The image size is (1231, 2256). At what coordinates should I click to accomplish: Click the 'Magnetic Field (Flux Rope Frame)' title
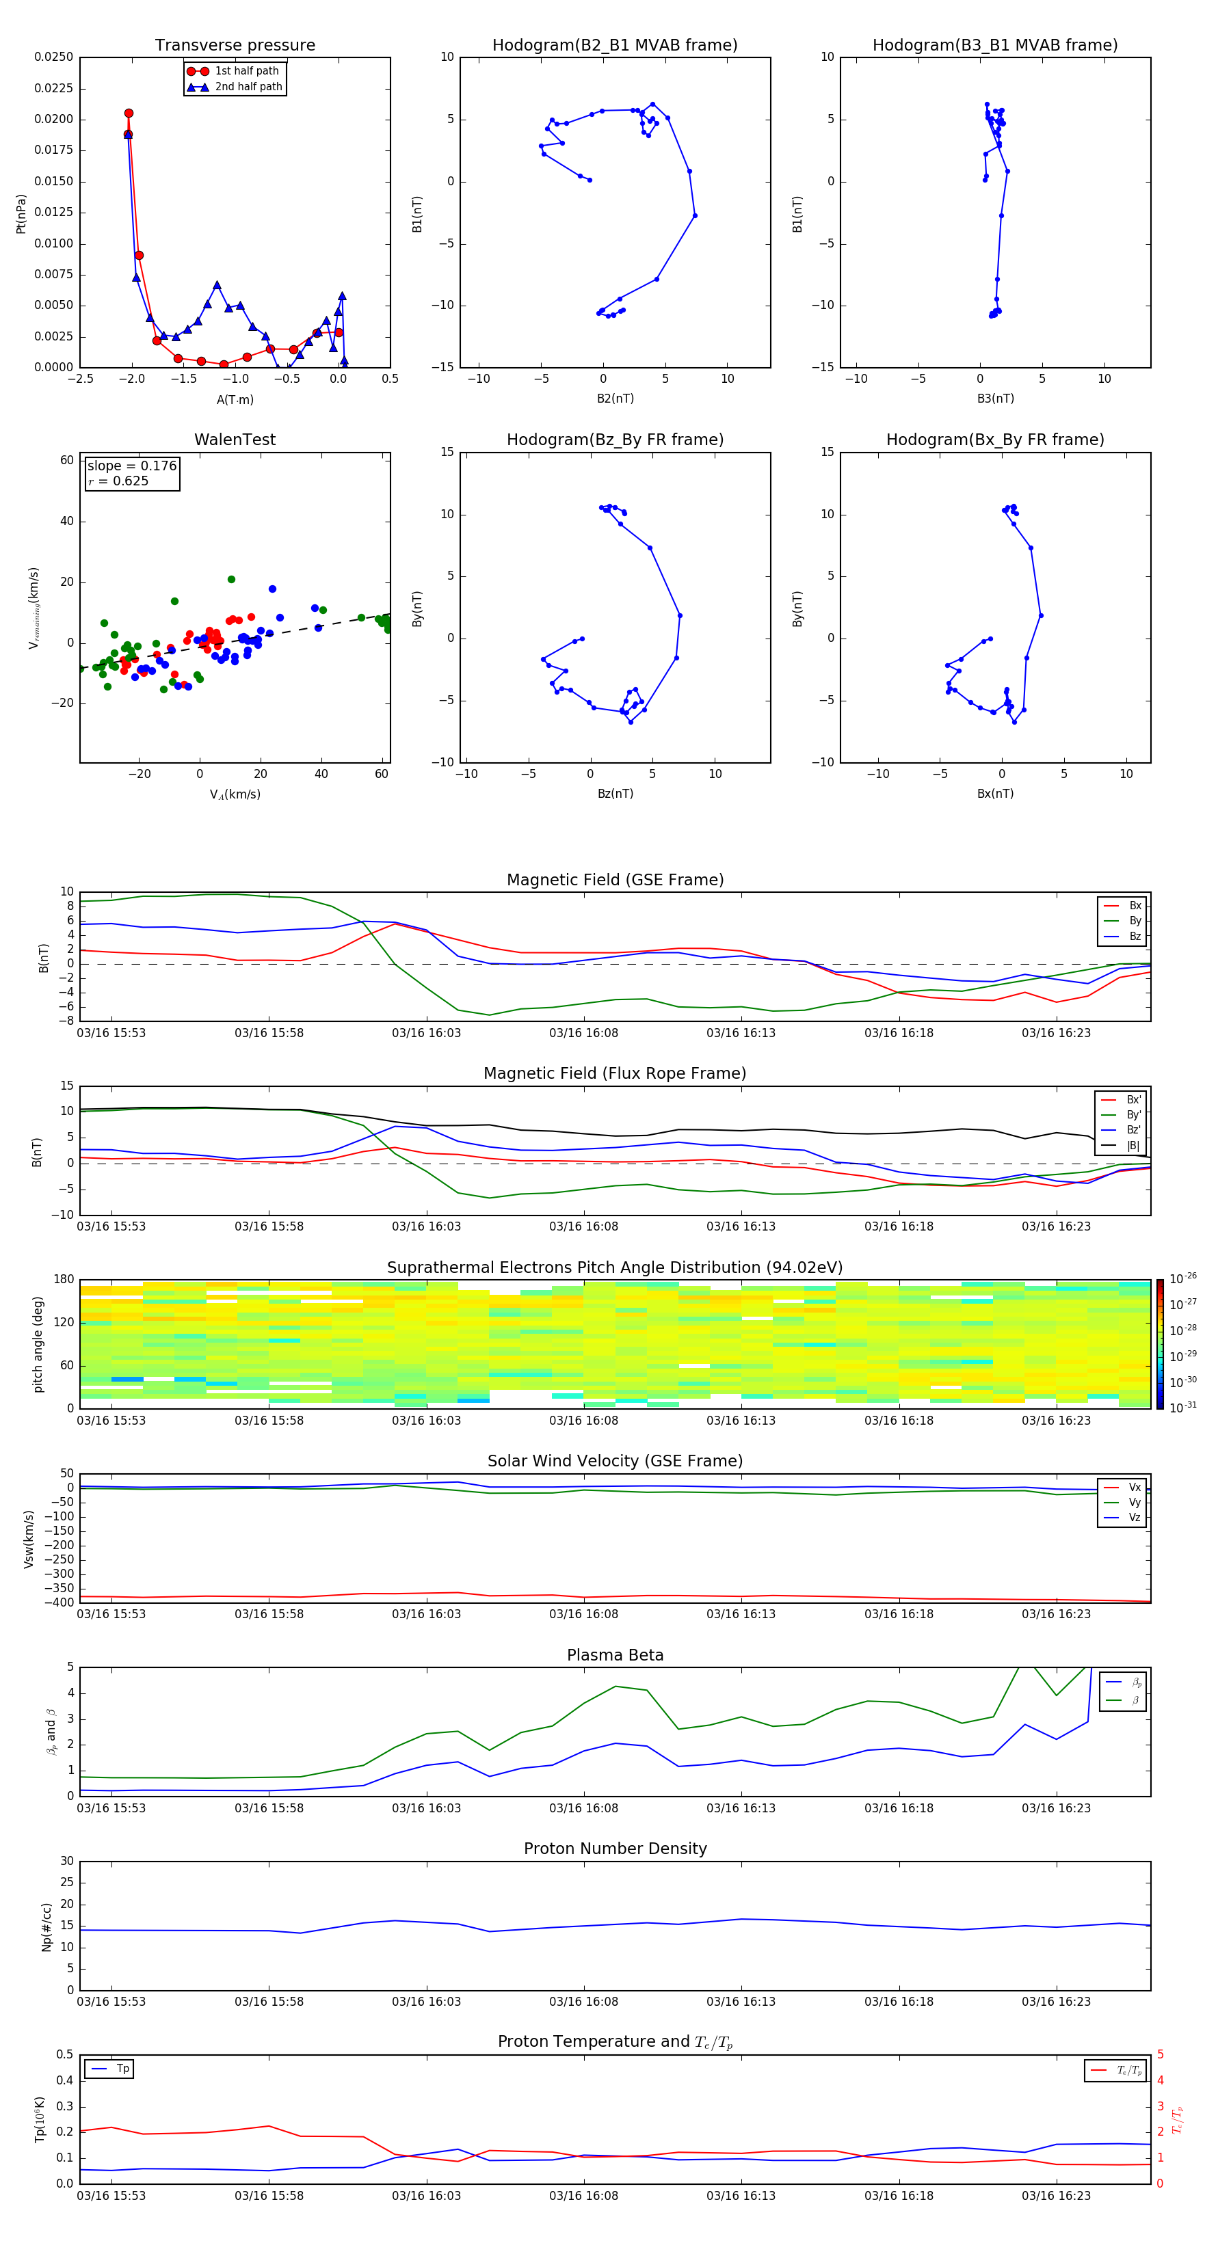[615, 1074]
